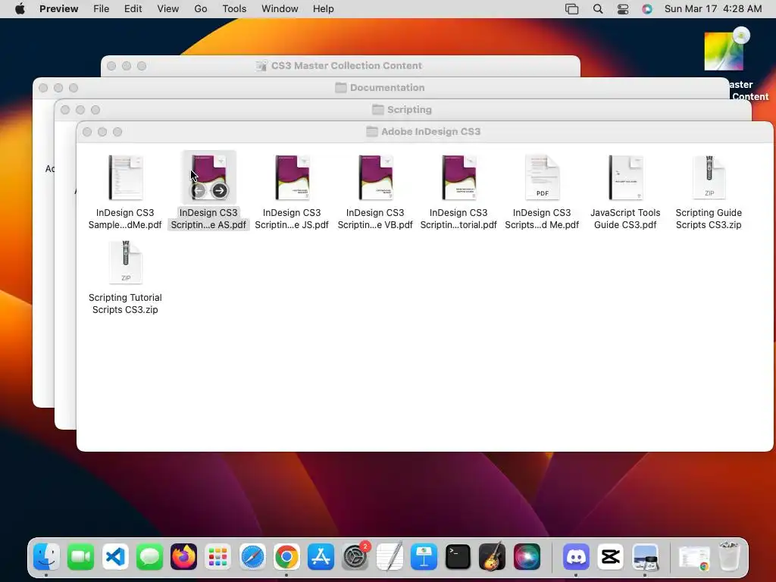
Task: Open the Window menu
Action: point(280,9)
